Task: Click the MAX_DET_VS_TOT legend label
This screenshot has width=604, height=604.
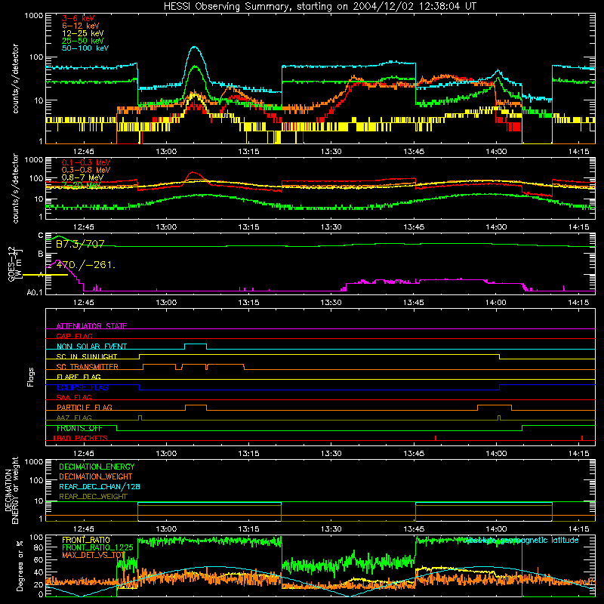Action: [93, 555]
